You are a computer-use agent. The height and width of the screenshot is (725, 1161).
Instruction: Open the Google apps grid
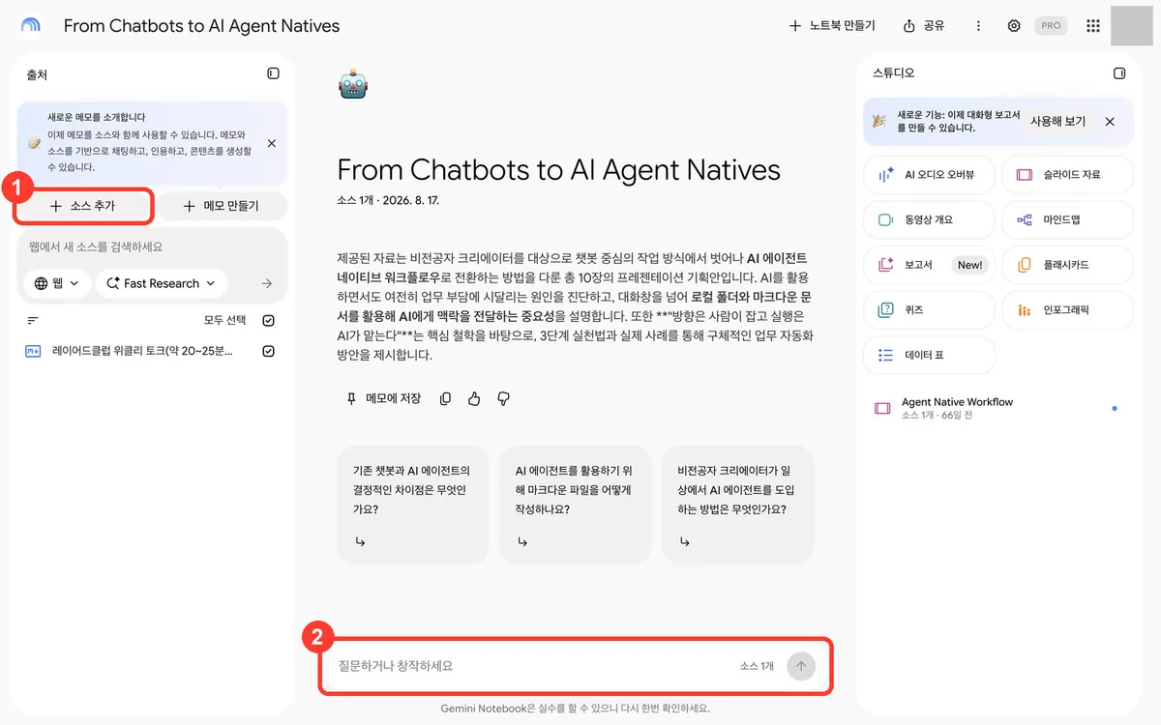click(1093, 26)
